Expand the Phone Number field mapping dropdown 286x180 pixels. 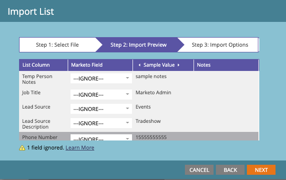tap(101, 137)
